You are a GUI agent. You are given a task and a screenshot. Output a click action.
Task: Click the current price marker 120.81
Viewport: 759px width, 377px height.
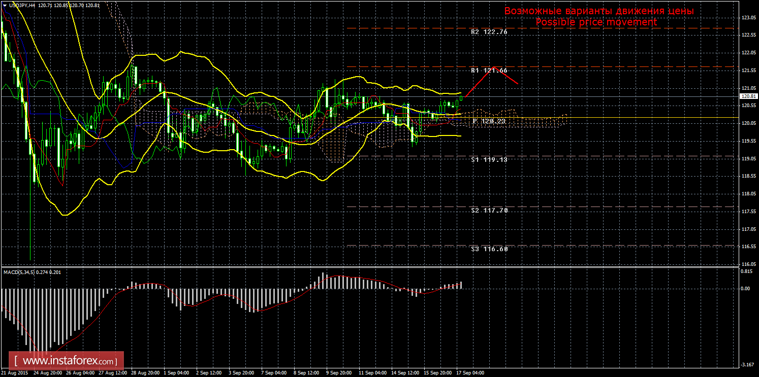click(x=749, y=96)
